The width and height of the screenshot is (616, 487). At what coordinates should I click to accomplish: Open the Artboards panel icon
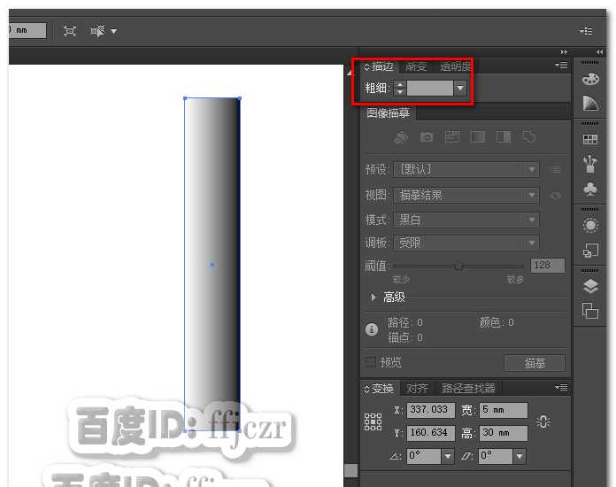[x=590, y=310]
